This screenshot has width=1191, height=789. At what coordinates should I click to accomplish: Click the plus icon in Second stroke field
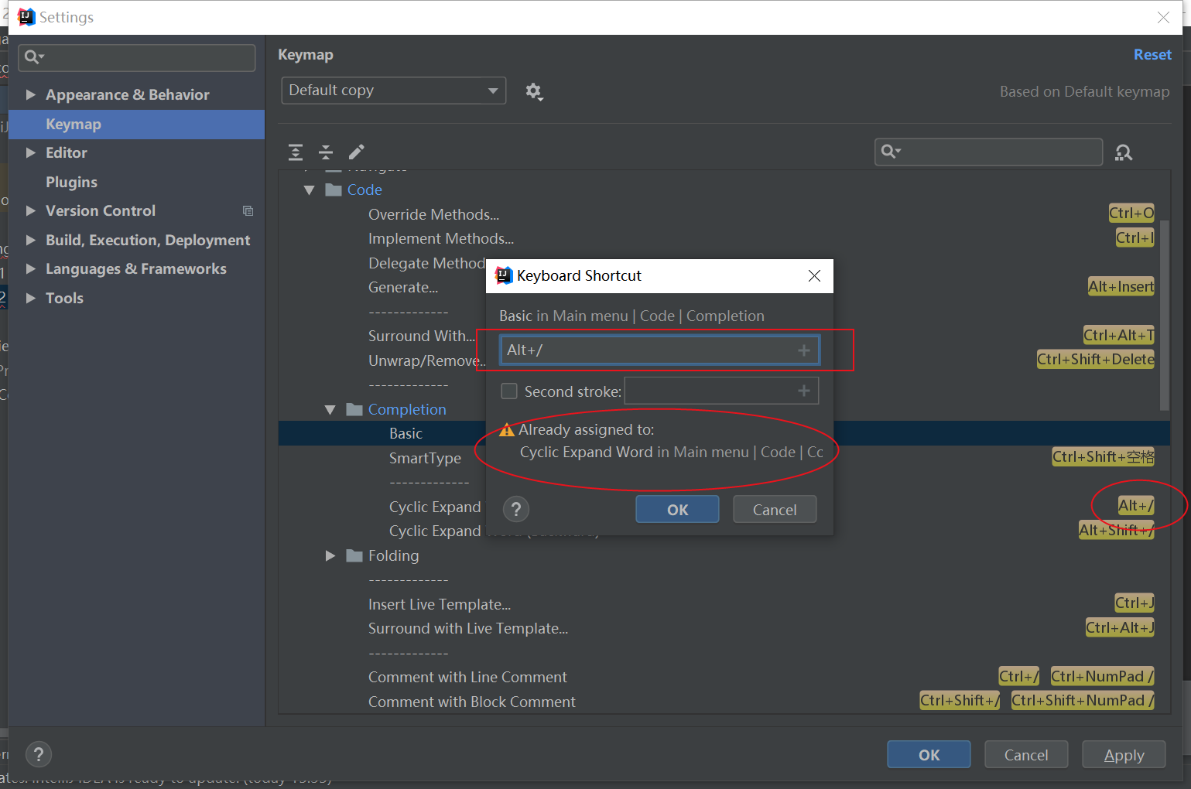tap(804, 391)
